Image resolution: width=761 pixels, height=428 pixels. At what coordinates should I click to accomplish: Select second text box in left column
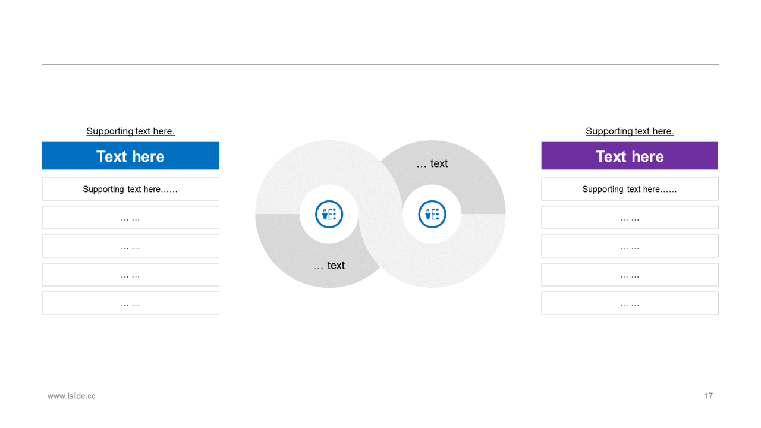tap(130, 218)
